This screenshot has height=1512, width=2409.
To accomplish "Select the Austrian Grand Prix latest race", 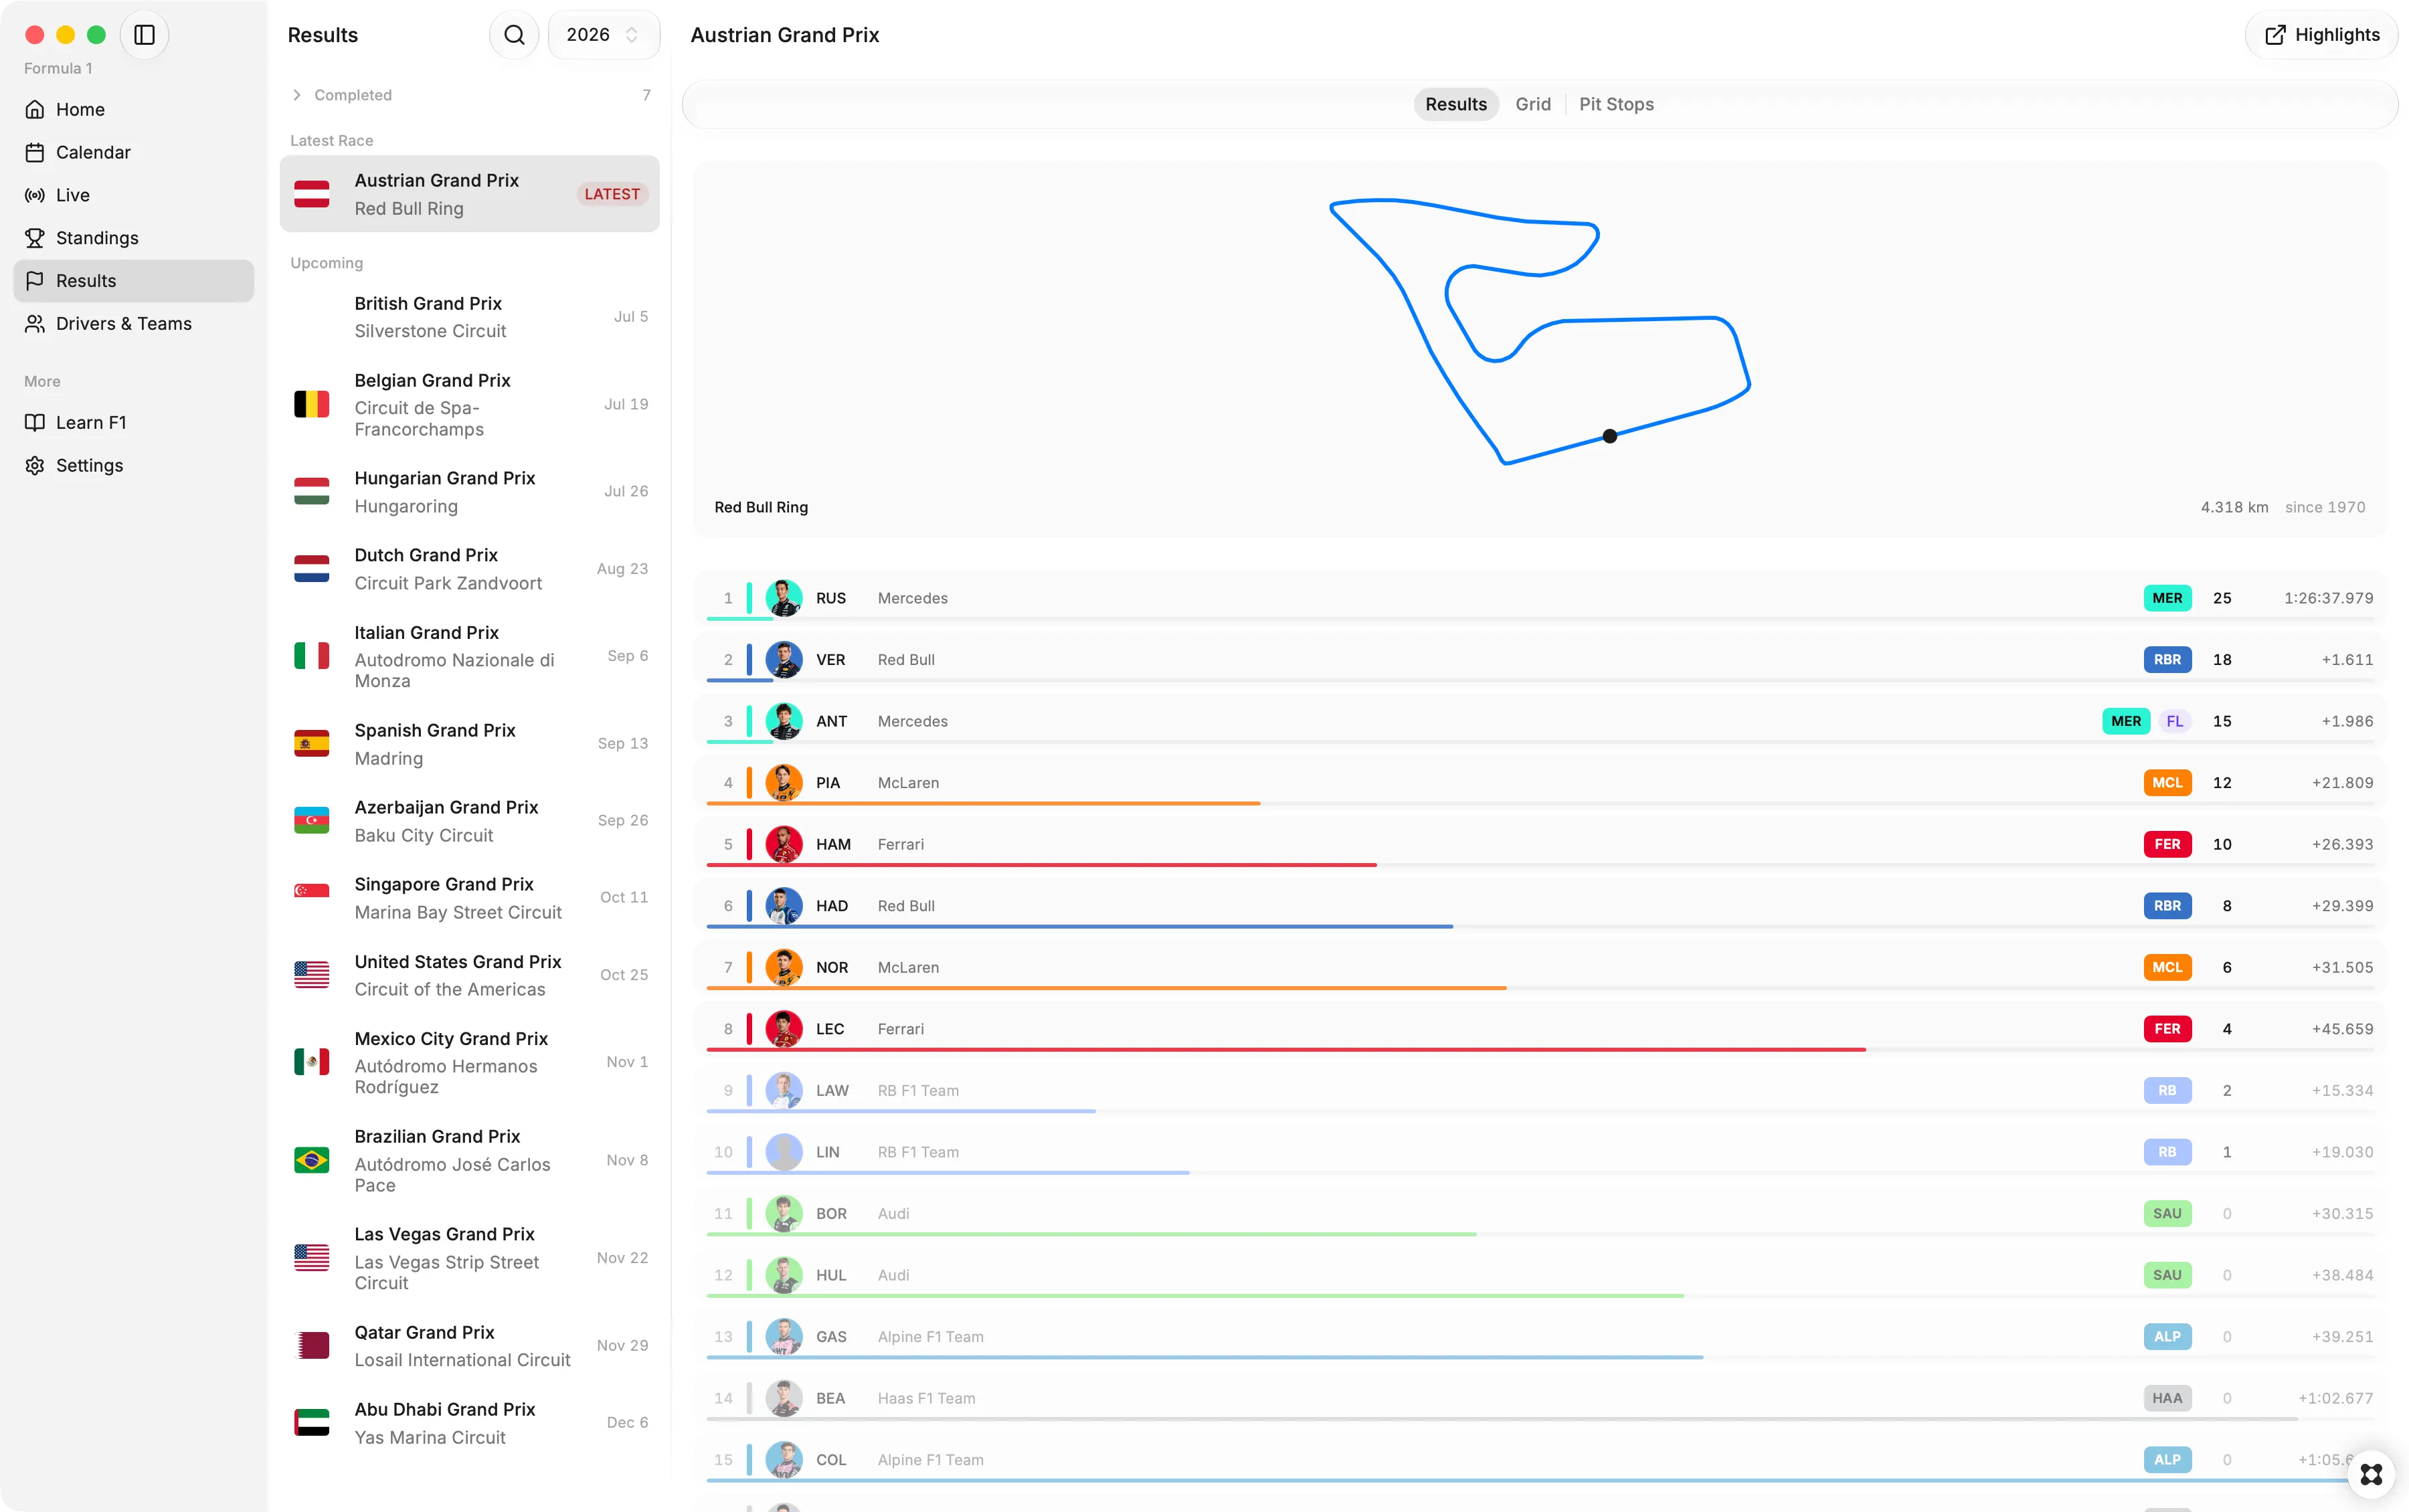I will 469,194.
